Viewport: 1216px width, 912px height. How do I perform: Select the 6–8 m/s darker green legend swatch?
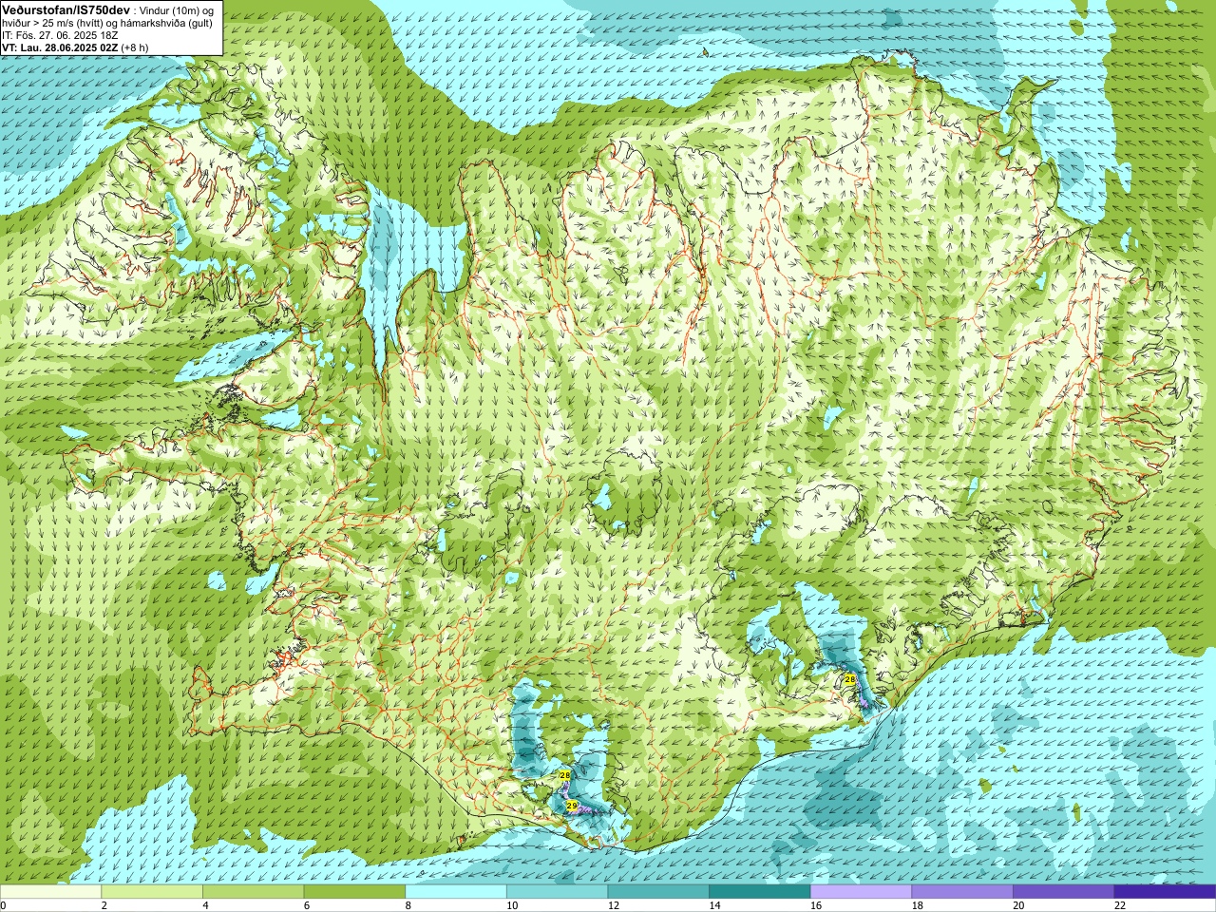tap(354, 892)
